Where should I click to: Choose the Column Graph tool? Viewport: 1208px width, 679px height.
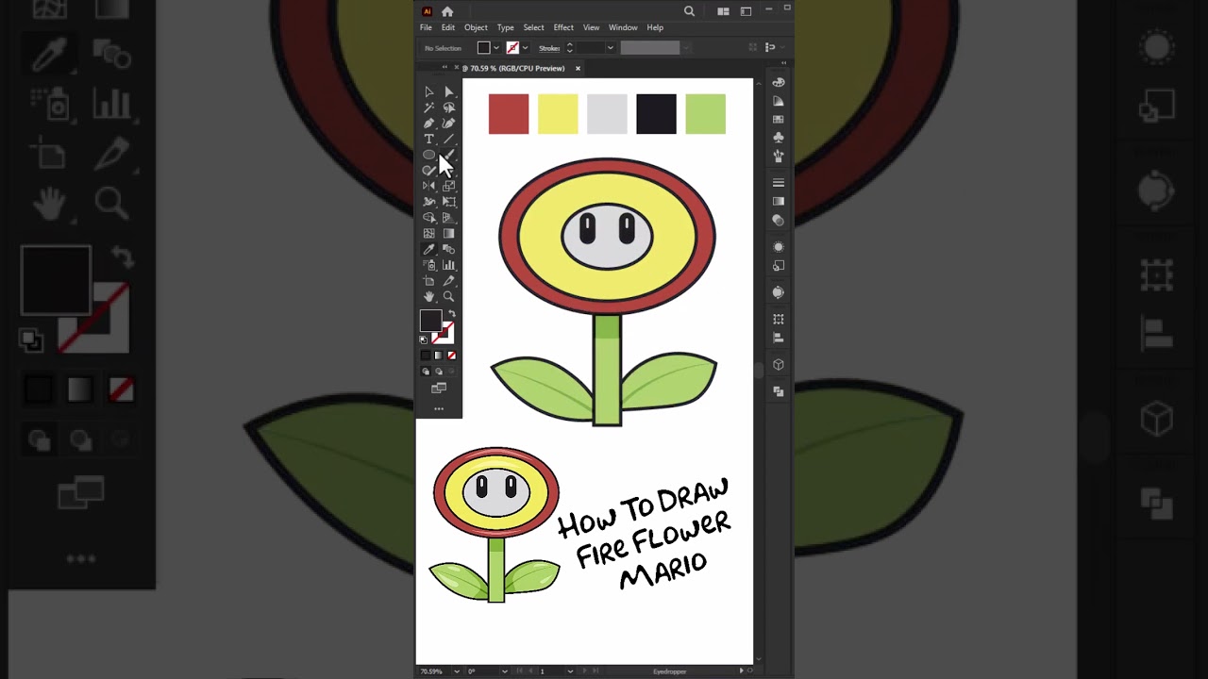tap(448, 265)
